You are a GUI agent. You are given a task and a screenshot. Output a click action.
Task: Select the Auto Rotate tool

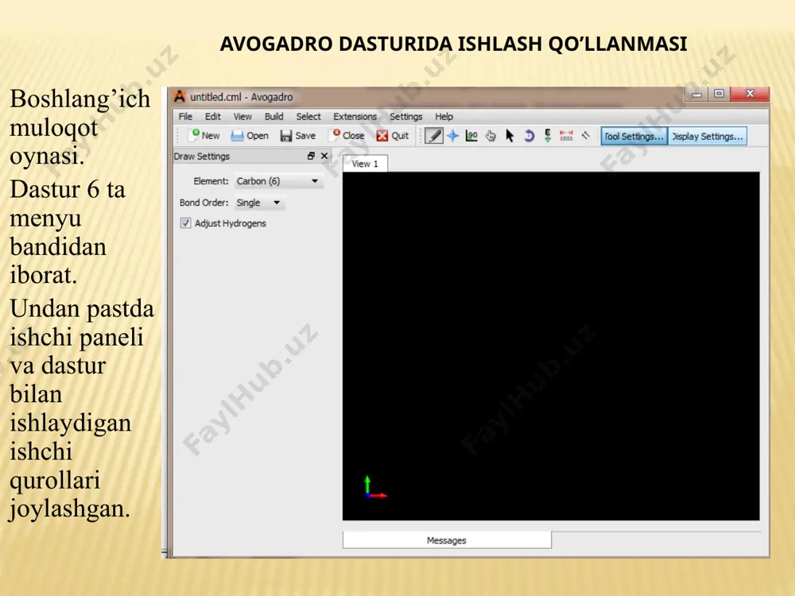pos(529,136)
